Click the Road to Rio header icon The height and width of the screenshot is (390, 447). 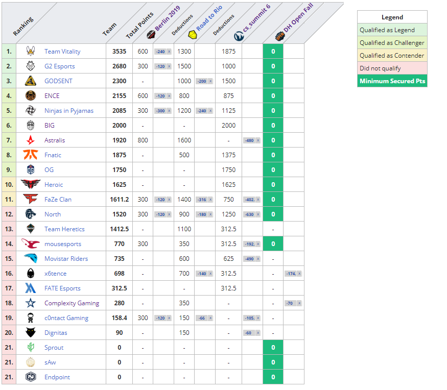click(x=192, y=35)
